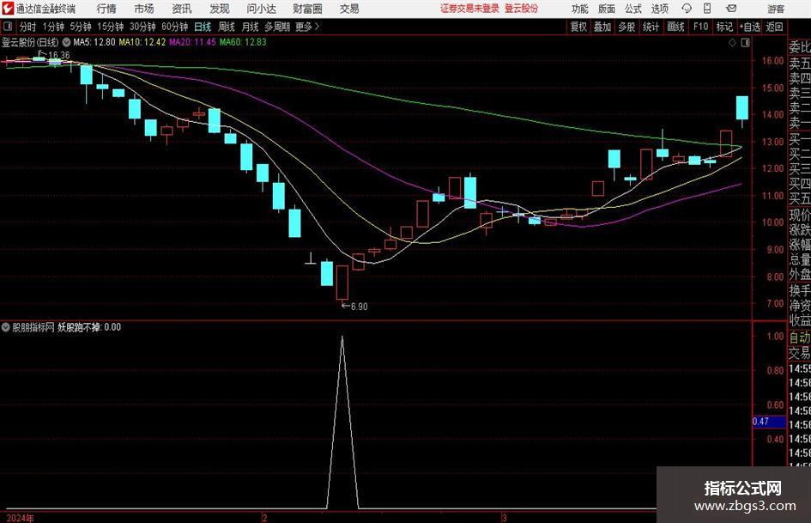
Task: Open dropdown arrow beside 登云股份(日线)
Action: coord(66,42)
